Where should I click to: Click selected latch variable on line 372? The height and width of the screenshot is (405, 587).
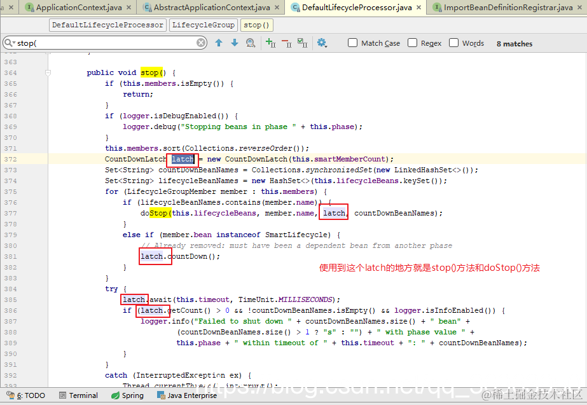pos(183,159)
